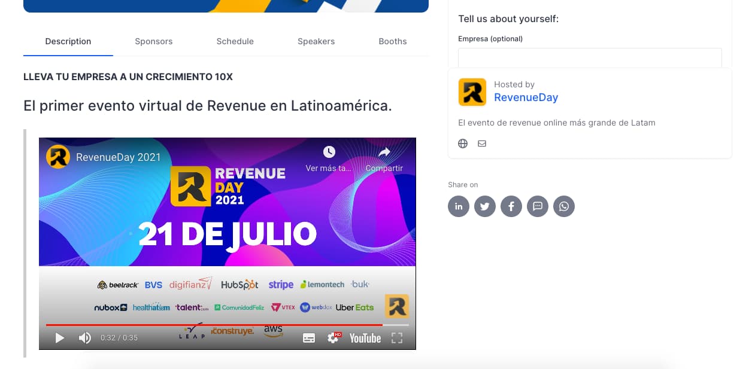The width and height of the screenshot is (755, 369).
Task: Click the Empresa input field
Action: coord(590,58)
